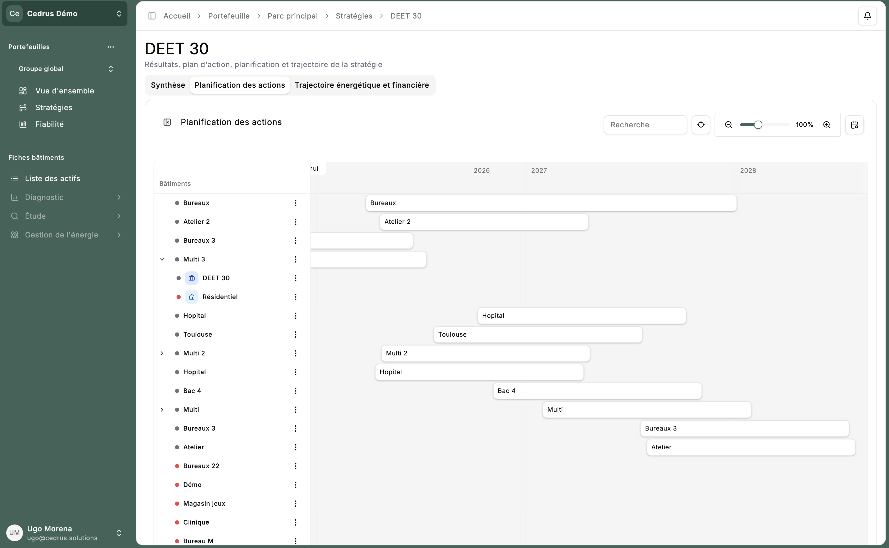Switch to the Synthèse tab

tap(168, 85)
